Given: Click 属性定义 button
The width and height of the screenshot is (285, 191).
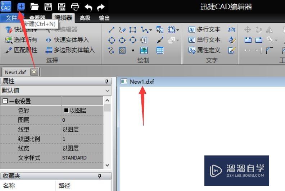Looking at the screenshot, I should pyautogui.click(x=204, y=50).
